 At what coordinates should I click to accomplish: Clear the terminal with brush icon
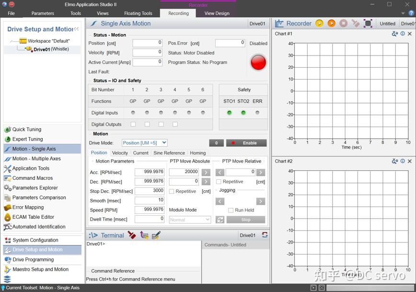[132, 235]
